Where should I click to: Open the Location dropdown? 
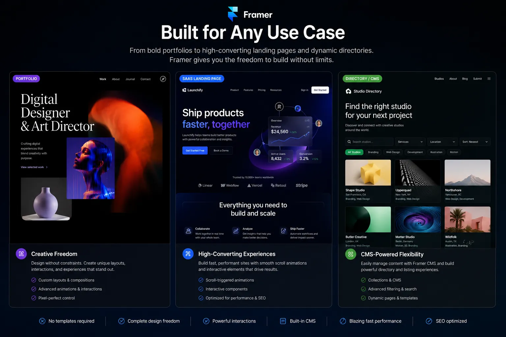442,142
